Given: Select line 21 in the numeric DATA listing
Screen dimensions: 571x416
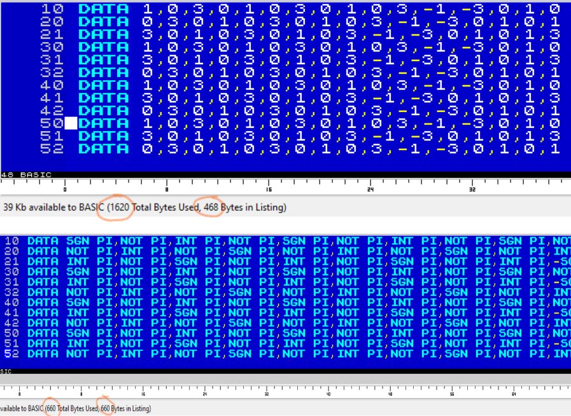Looking at the screenshot, I should point(300,34).
